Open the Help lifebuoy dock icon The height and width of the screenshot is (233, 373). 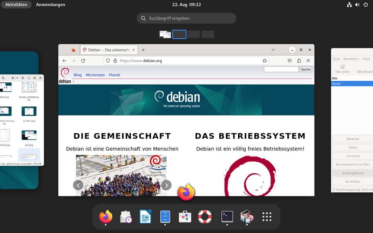coord(205,216)
